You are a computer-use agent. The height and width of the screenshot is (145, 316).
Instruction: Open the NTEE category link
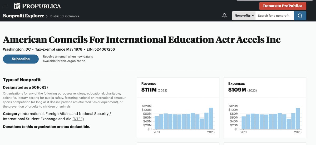78,119
